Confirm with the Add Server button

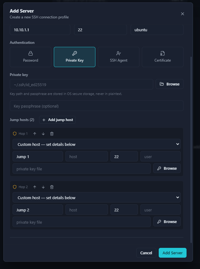(172, 253)
